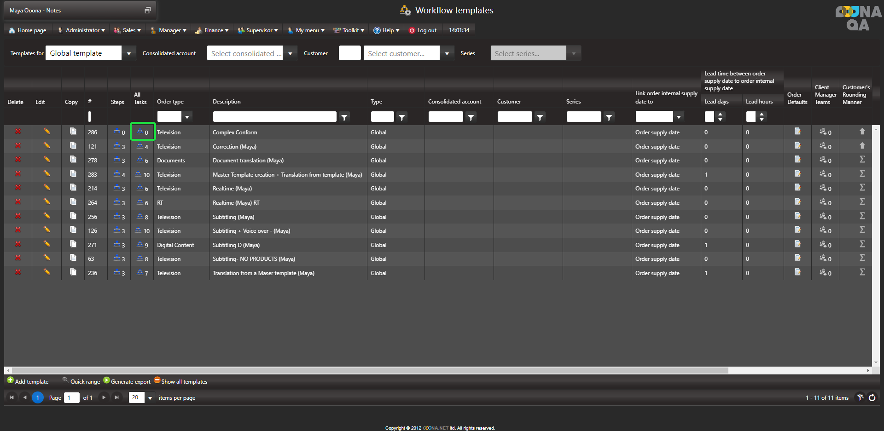
Task: Click the filter icon beside the Description field
Action: coord(344,117)
